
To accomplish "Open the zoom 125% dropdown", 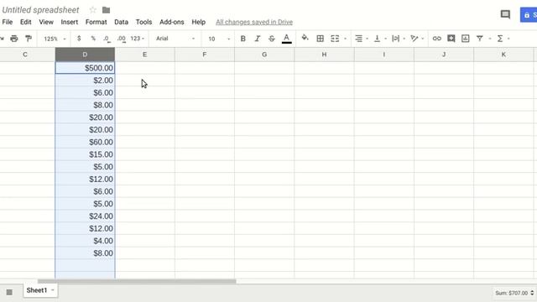I will (x=54, y=39).
